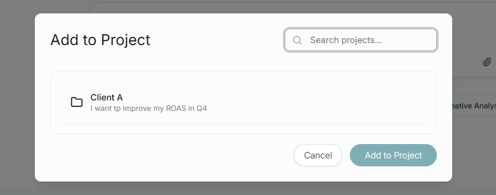Click the dimmed backdrop below the dialog
This screenshot has width=496, height=195.
244,189
